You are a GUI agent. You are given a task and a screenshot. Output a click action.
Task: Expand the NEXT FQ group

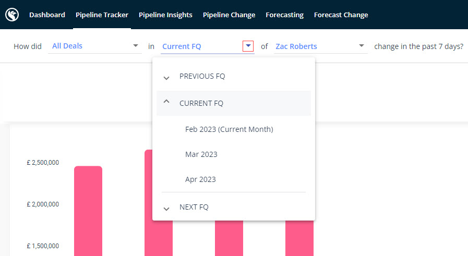pyautogui.click(x=194, y=207)
